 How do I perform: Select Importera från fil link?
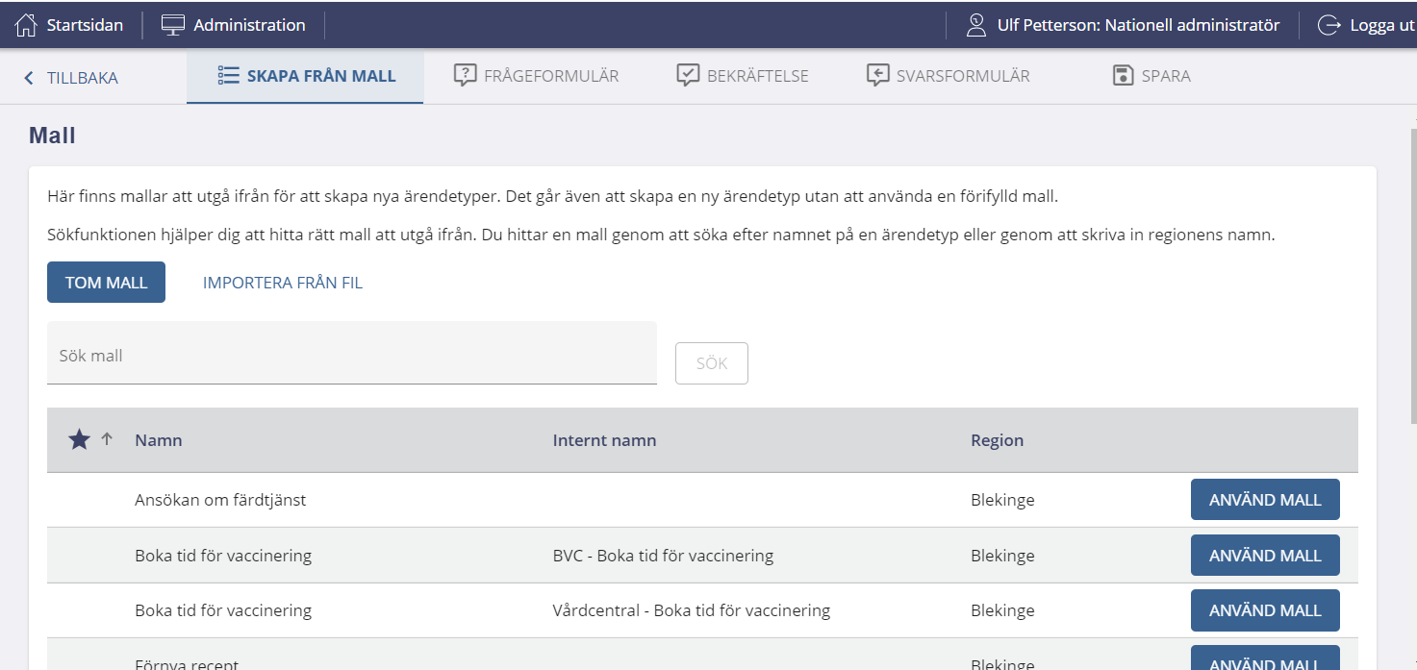[x=283, y=283]
